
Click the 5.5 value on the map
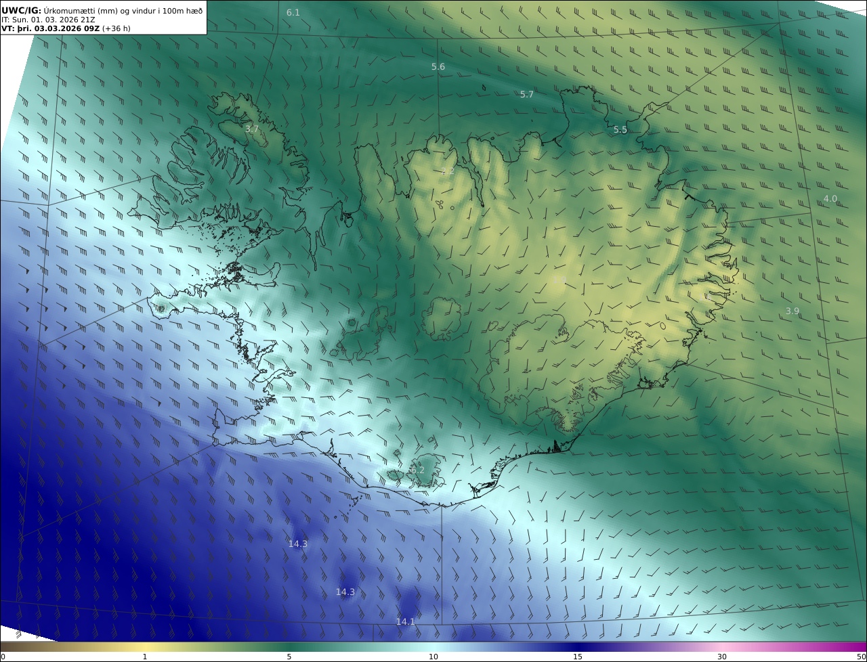click(x=620, y=130)
